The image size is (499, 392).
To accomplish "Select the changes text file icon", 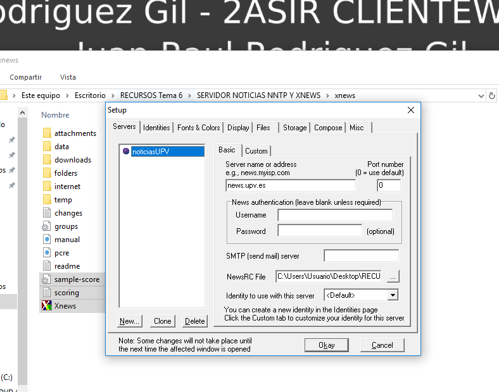I will click(x=47, y=212).
